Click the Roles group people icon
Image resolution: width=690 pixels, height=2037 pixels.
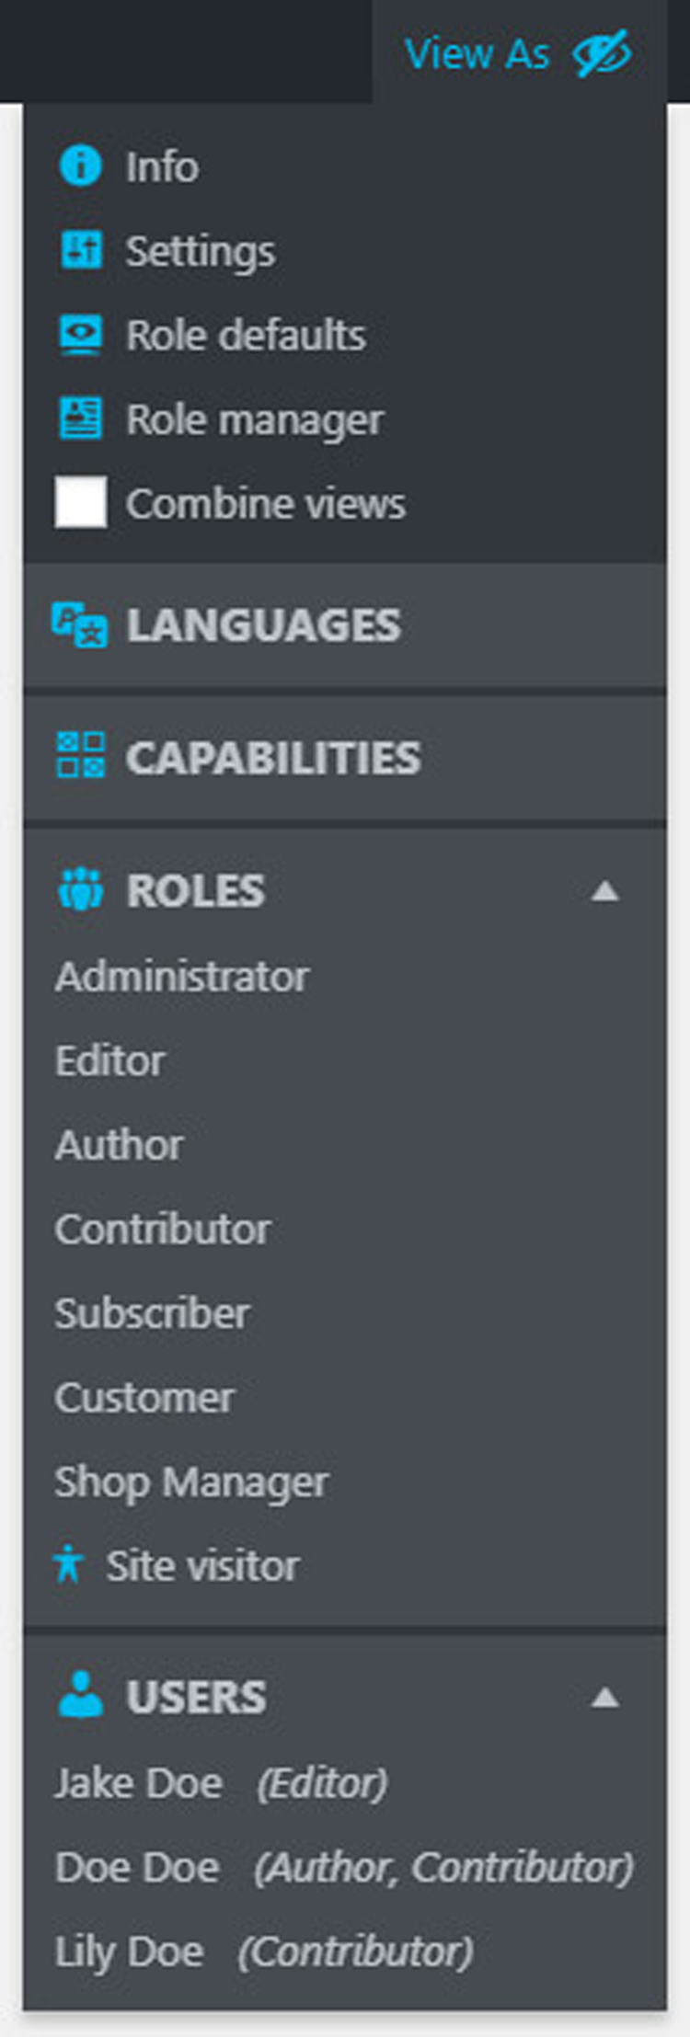click(x=80, y=889)
